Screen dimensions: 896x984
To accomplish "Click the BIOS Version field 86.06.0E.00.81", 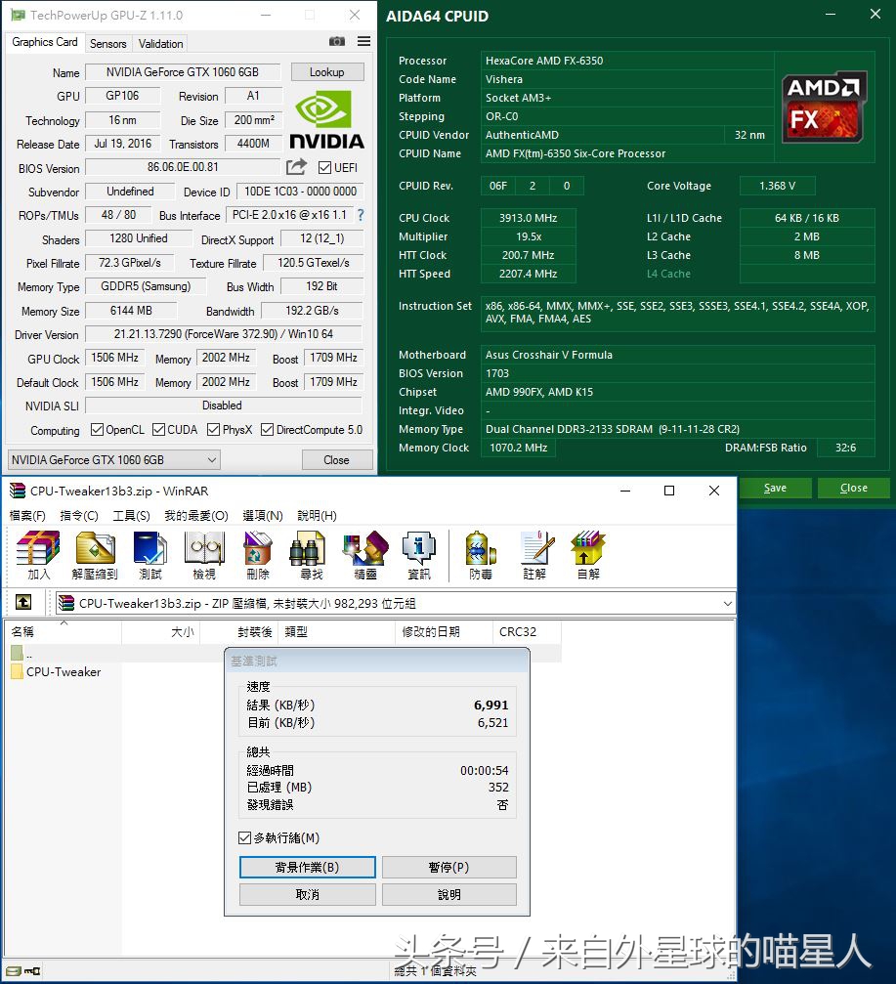I will tap(183, 167).
